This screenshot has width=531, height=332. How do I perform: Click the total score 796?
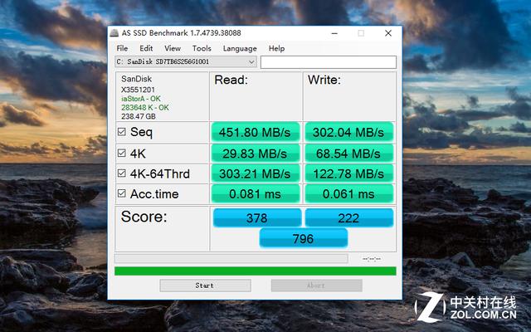[304, 238]
